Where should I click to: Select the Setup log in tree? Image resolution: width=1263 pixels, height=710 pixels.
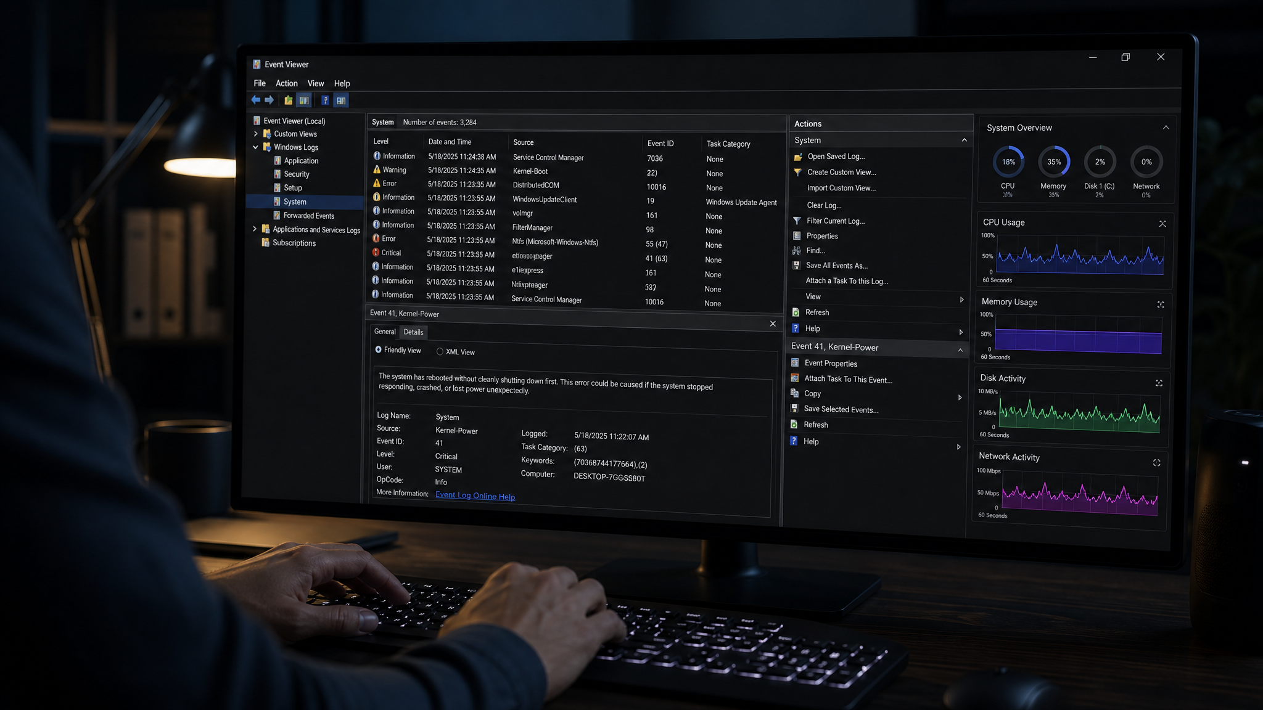click(292, 188)
